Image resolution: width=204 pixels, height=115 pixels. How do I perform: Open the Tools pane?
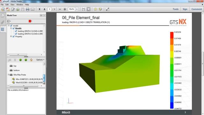(176, 9)
